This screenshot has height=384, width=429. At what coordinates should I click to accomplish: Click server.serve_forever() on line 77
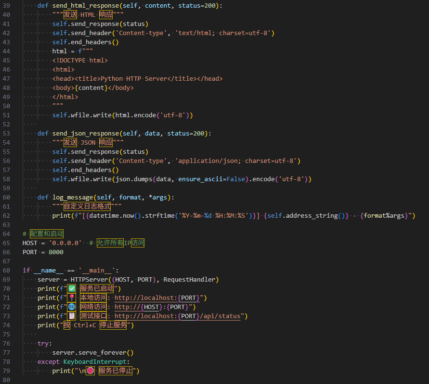93,353
